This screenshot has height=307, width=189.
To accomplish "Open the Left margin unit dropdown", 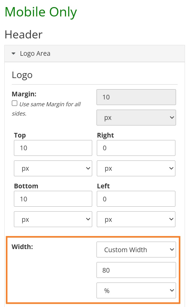I will pos(136,219).
